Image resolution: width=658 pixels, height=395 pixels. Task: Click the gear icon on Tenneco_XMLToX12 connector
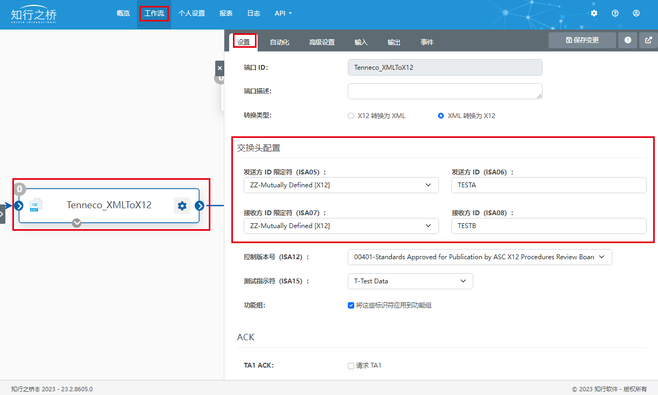coord(182,206)
